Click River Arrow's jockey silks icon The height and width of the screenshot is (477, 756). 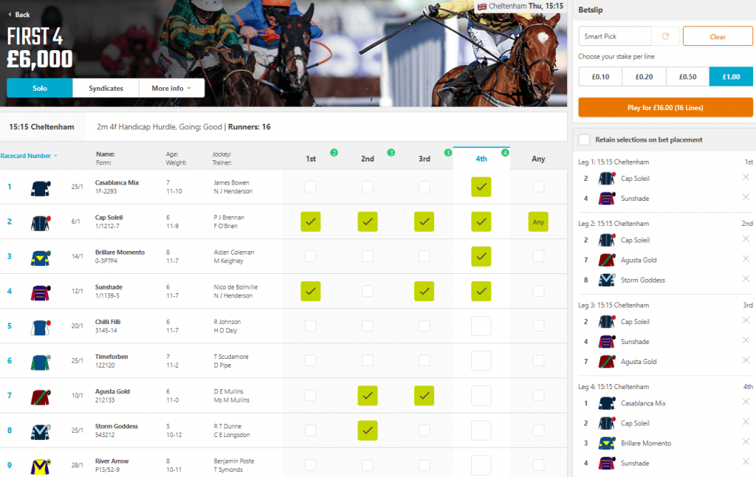39,464
